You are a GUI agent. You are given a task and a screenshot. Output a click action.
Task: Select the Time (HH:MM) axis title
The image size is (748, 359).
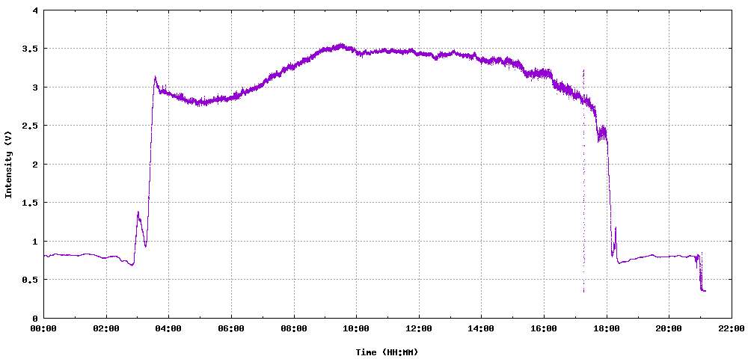point(387,352)
